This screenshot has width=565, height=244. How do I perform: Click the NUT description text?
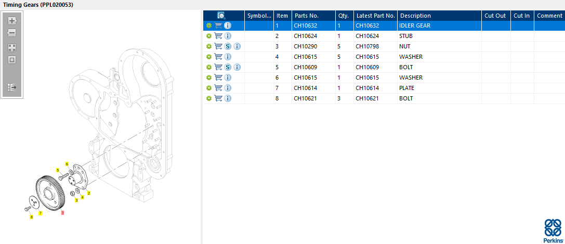[405, 46]
